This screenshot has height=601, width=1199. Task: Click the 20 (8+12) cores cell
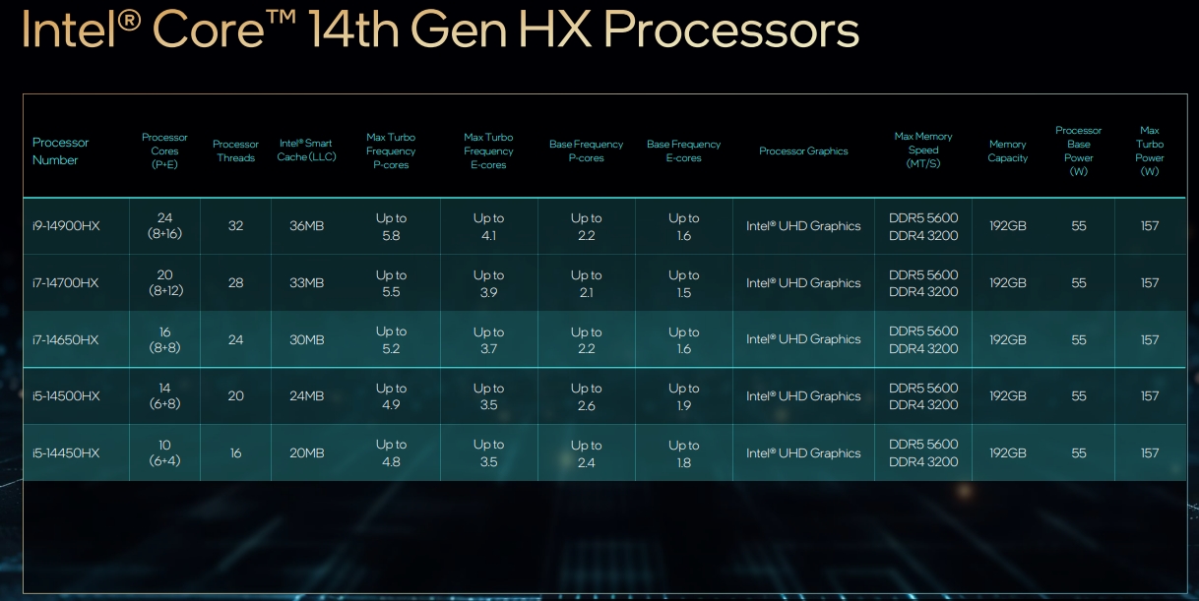(164, 283)
